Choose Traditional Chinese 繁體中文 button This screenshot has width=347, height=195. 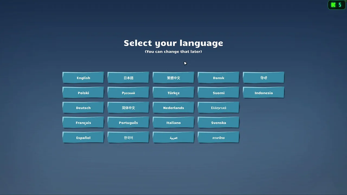pos(173,78)
